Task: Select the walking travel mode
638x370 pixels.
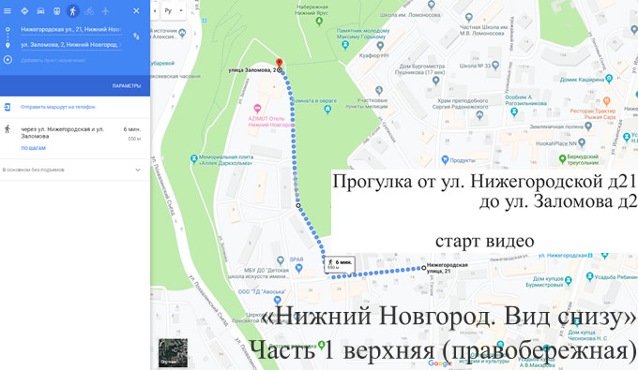Action: pyautogui.click(x=73, y=11)
